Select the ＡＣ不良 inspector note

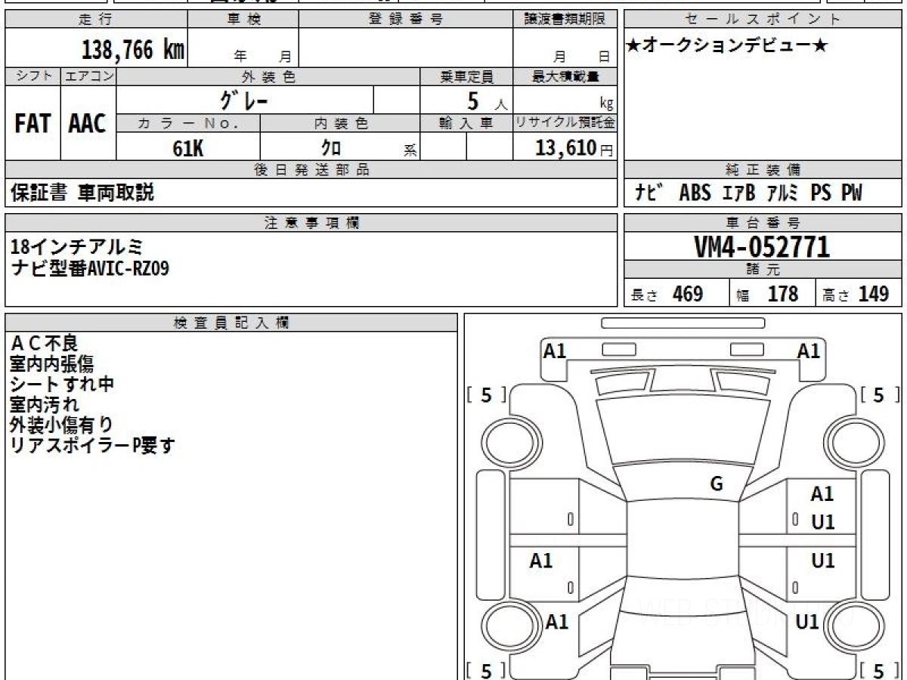(44, 345)
